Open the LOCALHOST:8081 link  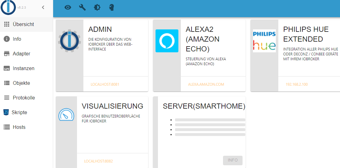[105, 84]
